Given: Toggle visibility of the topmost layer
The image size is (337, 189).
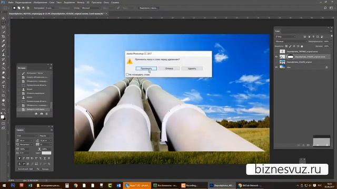Looking at the screenshot, I should click(276, 51).
